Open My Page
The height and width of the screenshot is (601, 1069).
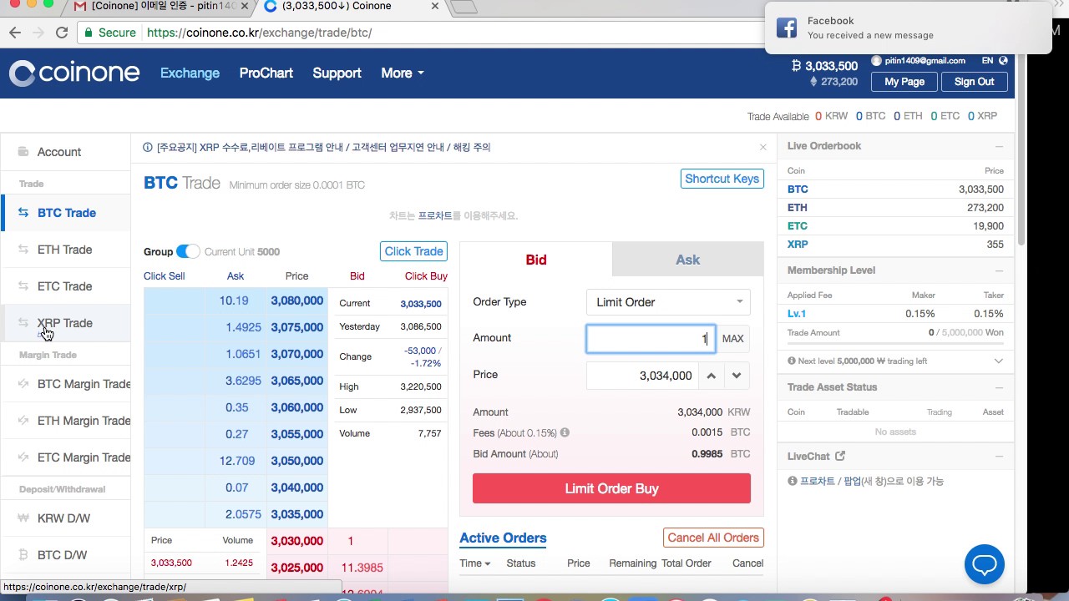(x=904, y=81)
